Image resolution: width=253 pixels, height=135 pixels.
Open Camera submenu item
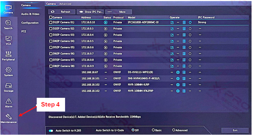coord(26,5)
